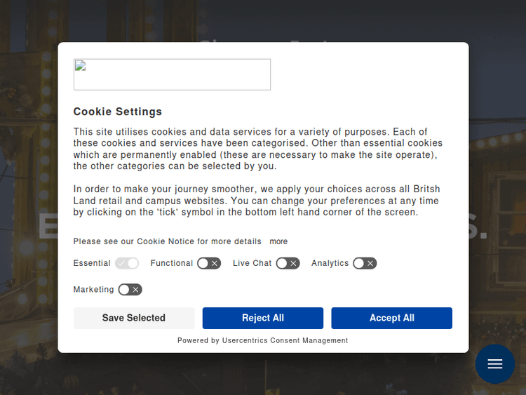
Task: Enable the Live Chat cookies toggle
Action: tap(288, 263)
